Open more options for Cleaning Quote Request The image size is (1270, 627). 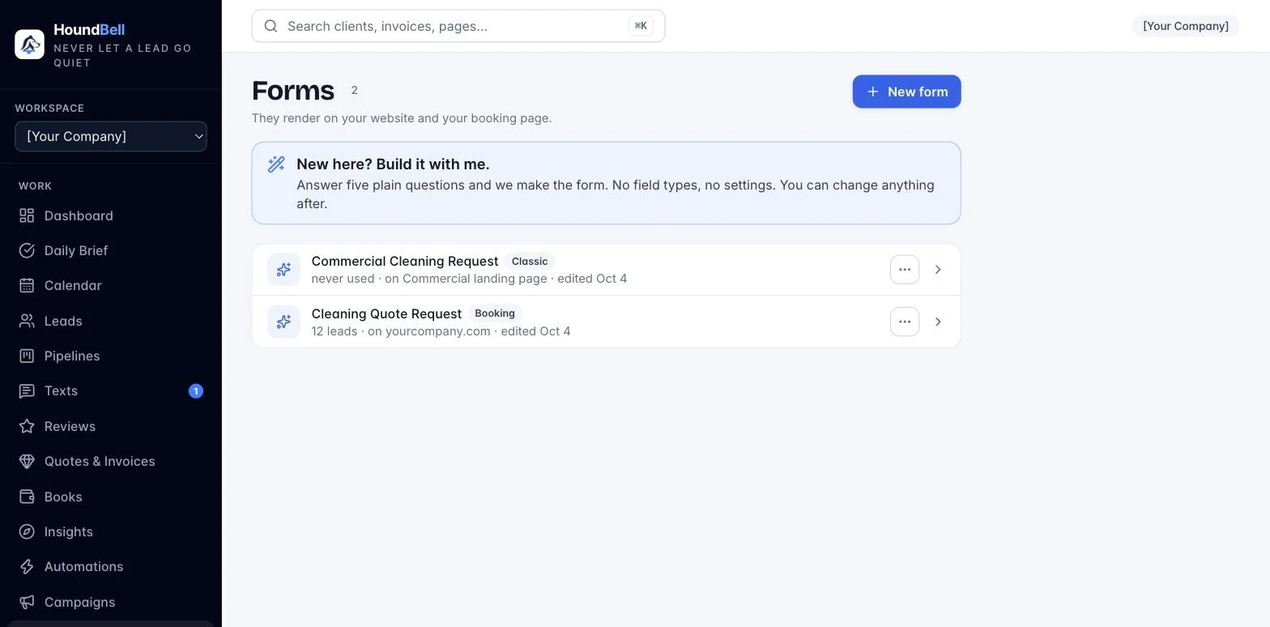tap(905, 322)
